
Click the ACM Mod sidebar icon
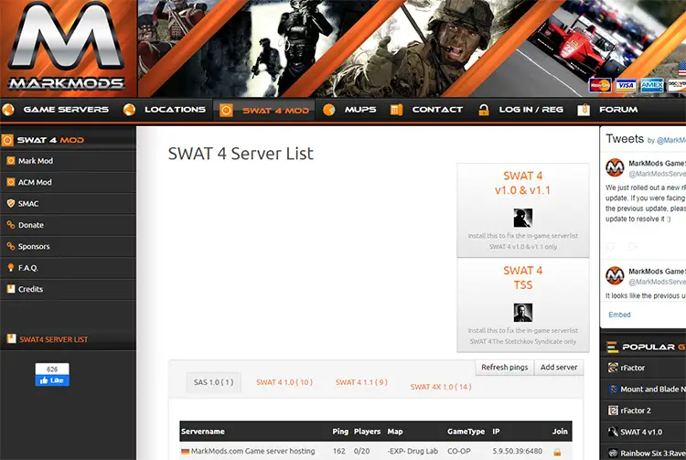point(11,182)
